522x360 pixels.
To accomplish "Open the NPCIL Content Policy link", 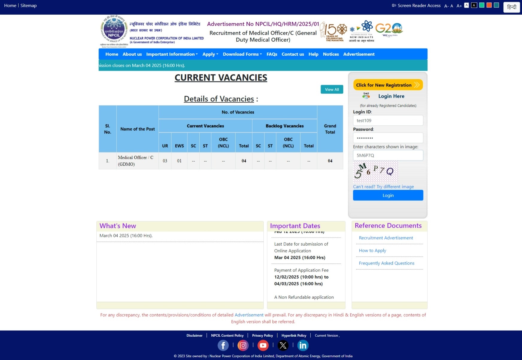I will (227, 335).
